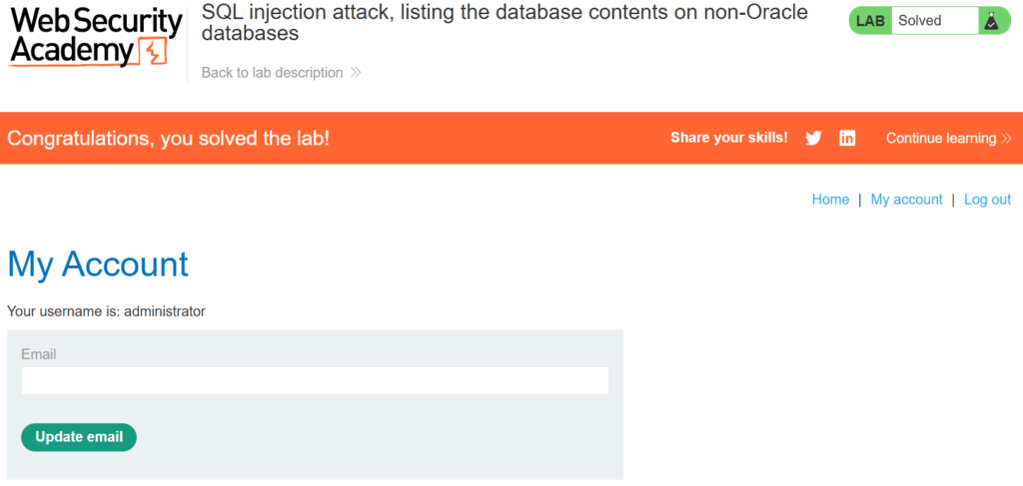The height and width of the screenshot is (486, 1023).
Task: Click double chevron after Continue learning
Action: (x=1006, y=139)
